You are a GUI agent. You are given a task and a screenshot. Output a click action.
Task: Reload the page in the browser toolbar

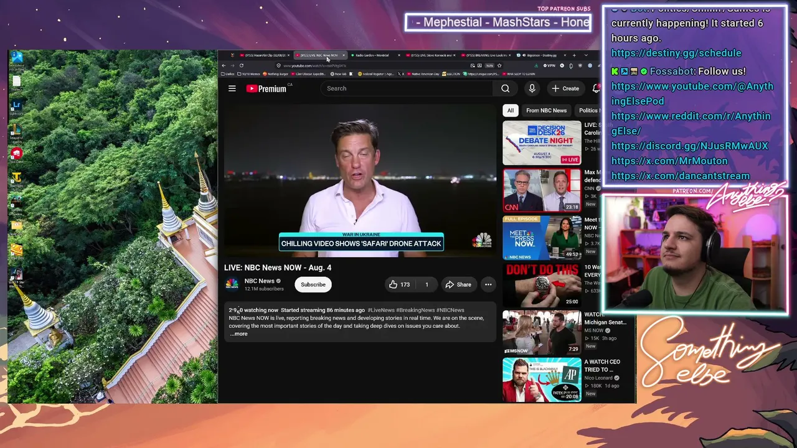[241, 65]
